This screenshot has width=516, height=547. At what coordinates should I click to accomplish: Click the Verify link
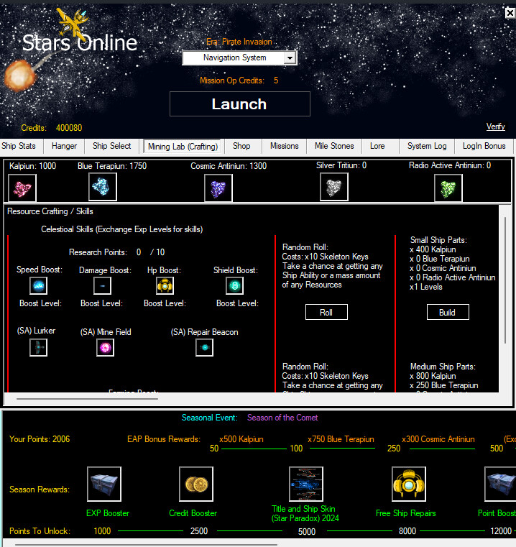(495, 127)
